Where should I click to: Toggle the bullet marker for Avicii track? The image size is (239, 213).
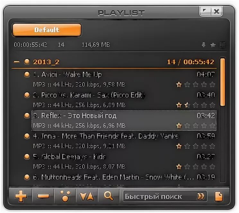click(x=27, y=74)
